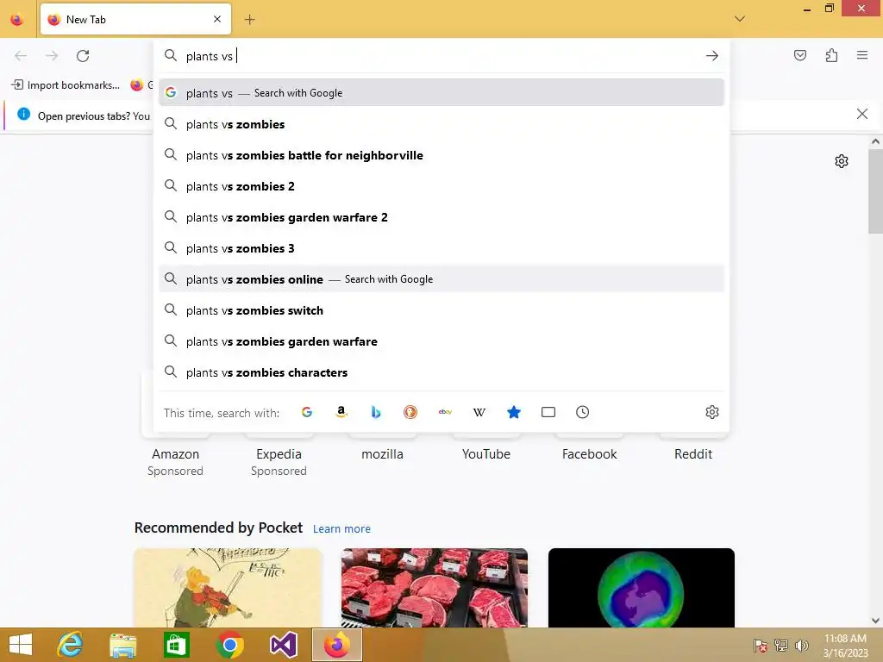Screen dimensions: 883x662
Task: Select suggestion 'plants vs zombies online'
Action: coord(441,279)
